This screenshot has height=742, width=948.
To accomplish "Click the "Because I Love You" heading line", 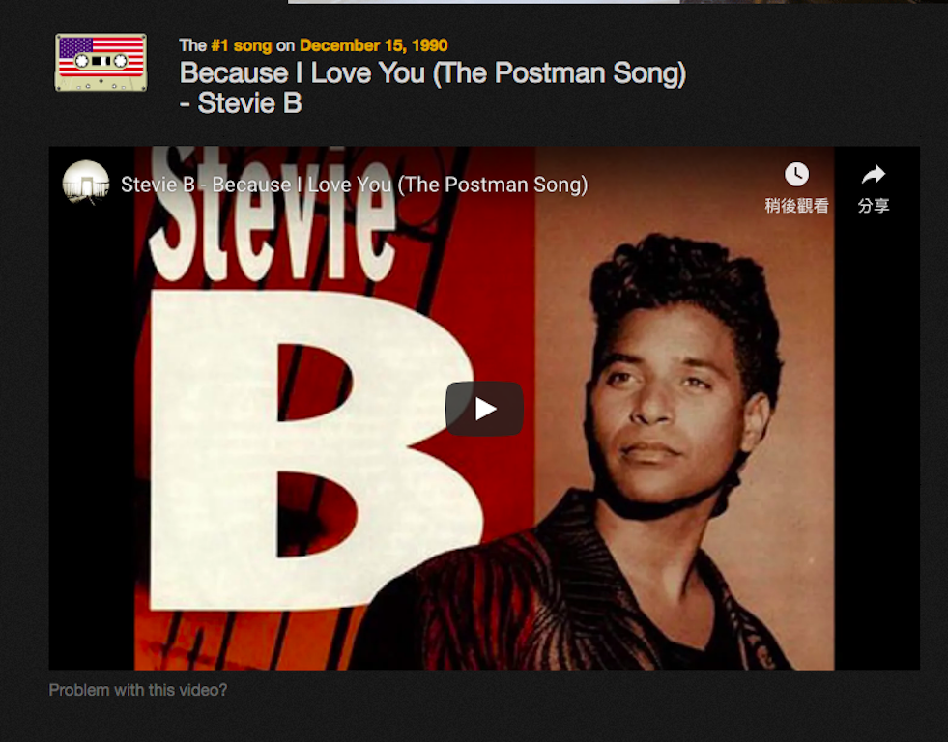I will click(432, 73).
